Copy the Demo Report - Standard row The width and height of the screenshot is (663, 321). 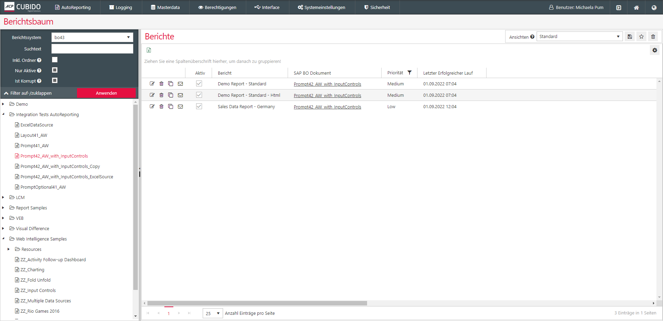tap(171, 84)
